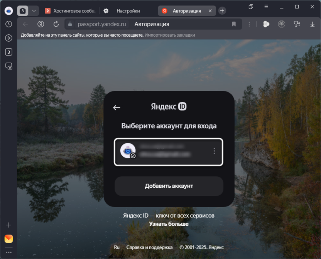Open the tab group counter showing 3
The width and height of the screenshot is (321, 259).
(22, 11)
